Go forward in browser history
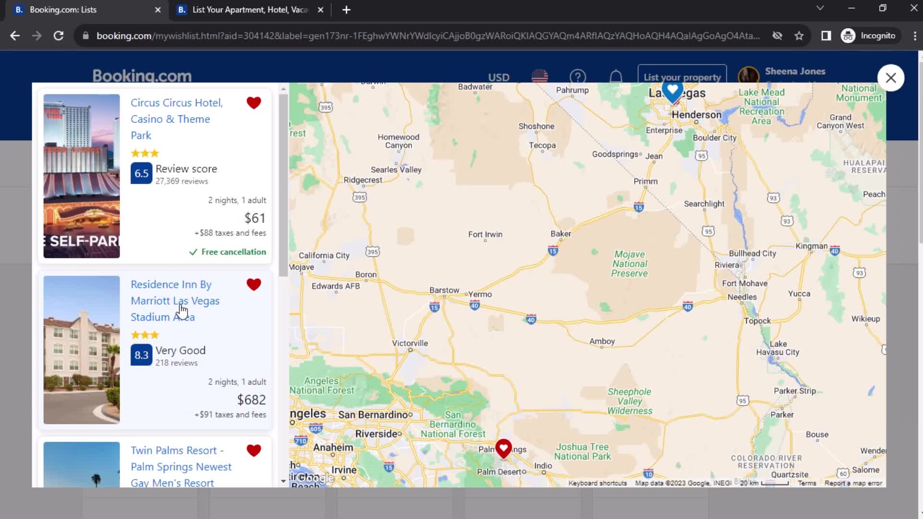Image resolution: width=923 pixels, height=519 pixels. pyautogui.click(x=37, y=36)
